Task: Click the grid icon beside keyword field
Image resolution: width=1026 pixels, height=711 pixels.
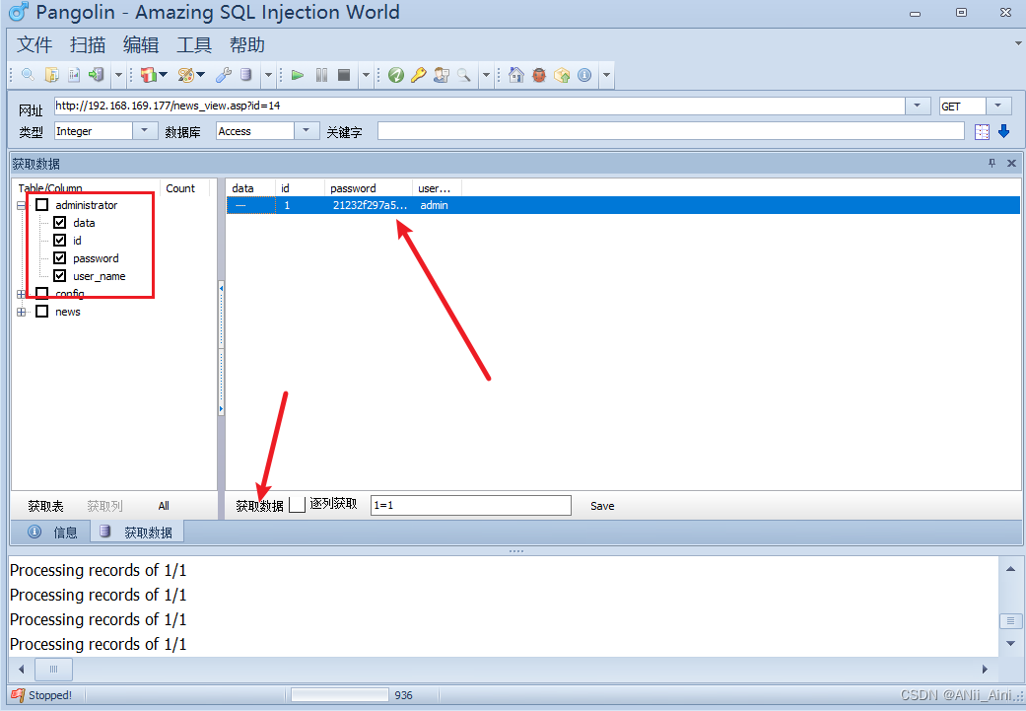Action: pos(983,131)
